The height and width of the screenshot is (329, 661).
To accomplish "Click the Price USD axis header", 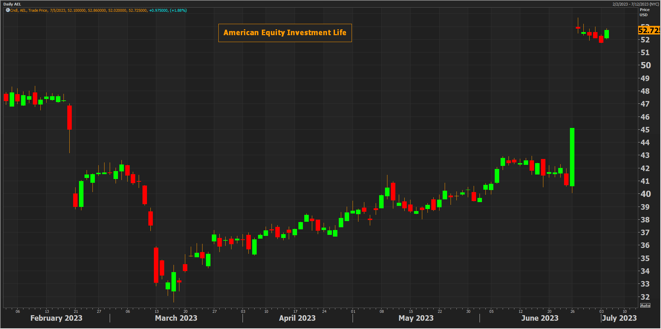I will click(x=644, y=12).
